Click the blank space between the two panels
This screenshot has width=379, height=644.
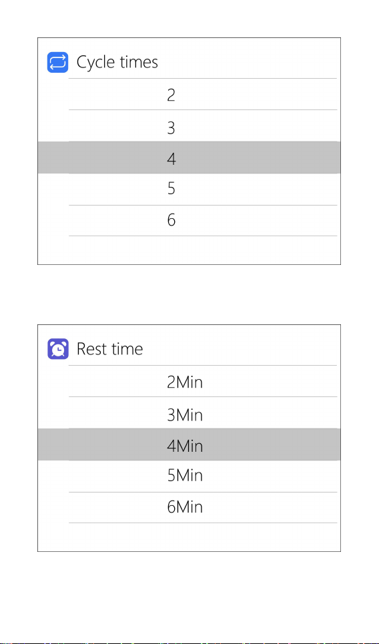coord(190,294)
